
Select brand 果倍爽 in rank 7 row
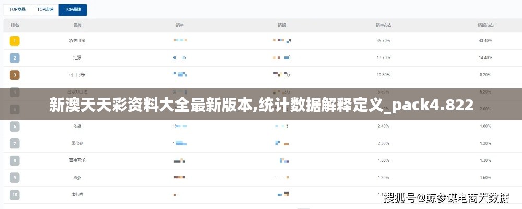(77, 143)
